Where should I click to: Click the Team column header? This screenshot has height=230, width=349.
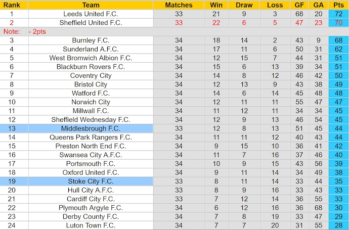[91, 5]
